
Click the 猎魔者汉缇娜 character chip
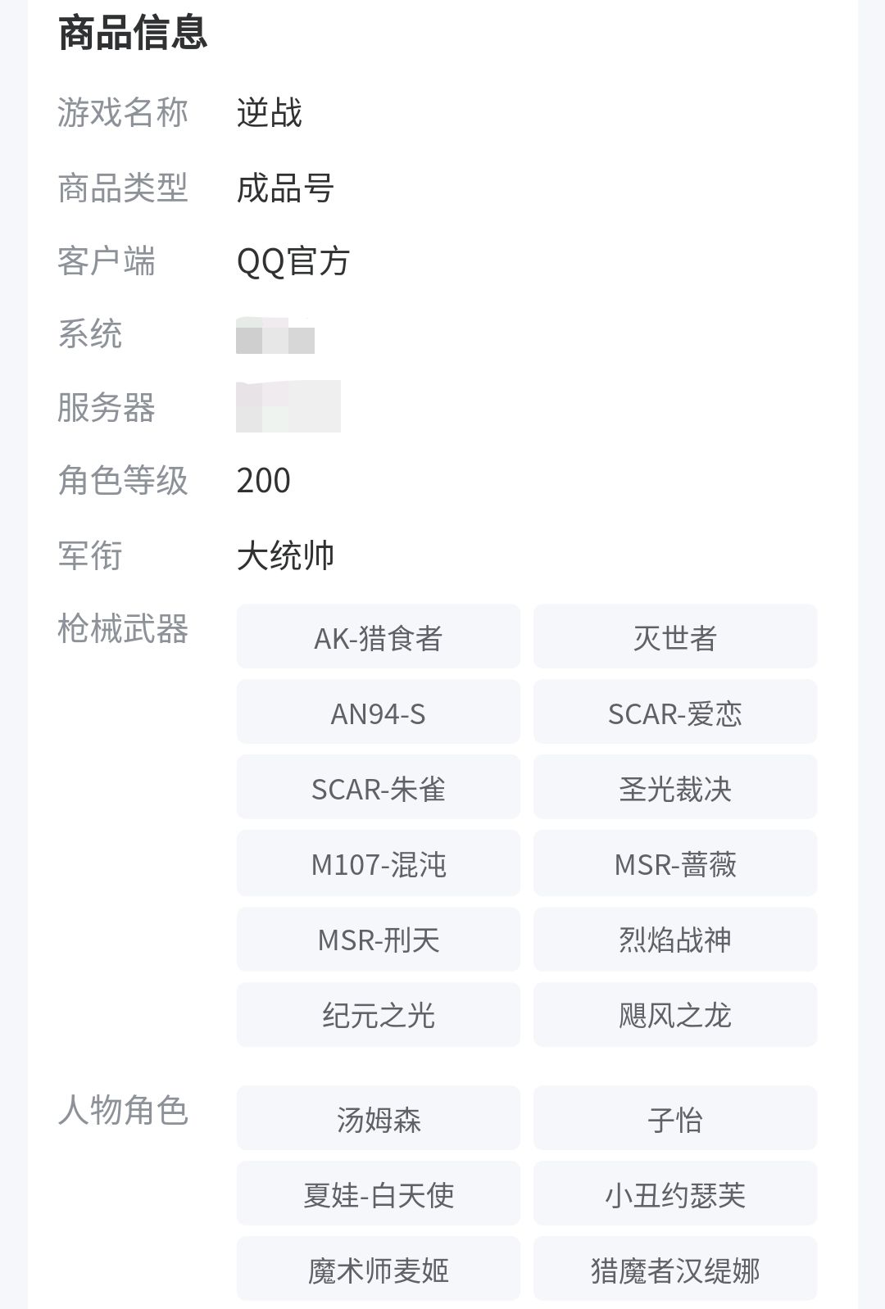674,1270
